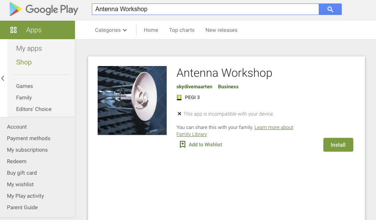Click the Apps section header
The width and height of the screenshot is (376, 220).
tap(37, 30)
